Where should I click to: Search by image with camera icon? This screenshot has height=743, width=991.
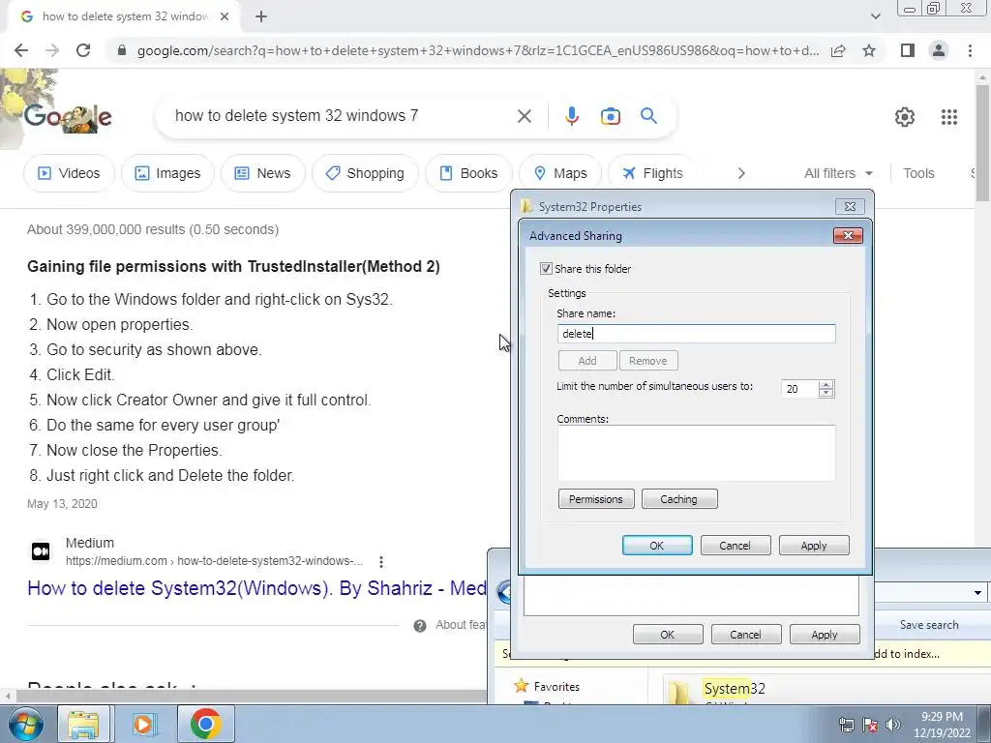(610, 116)
